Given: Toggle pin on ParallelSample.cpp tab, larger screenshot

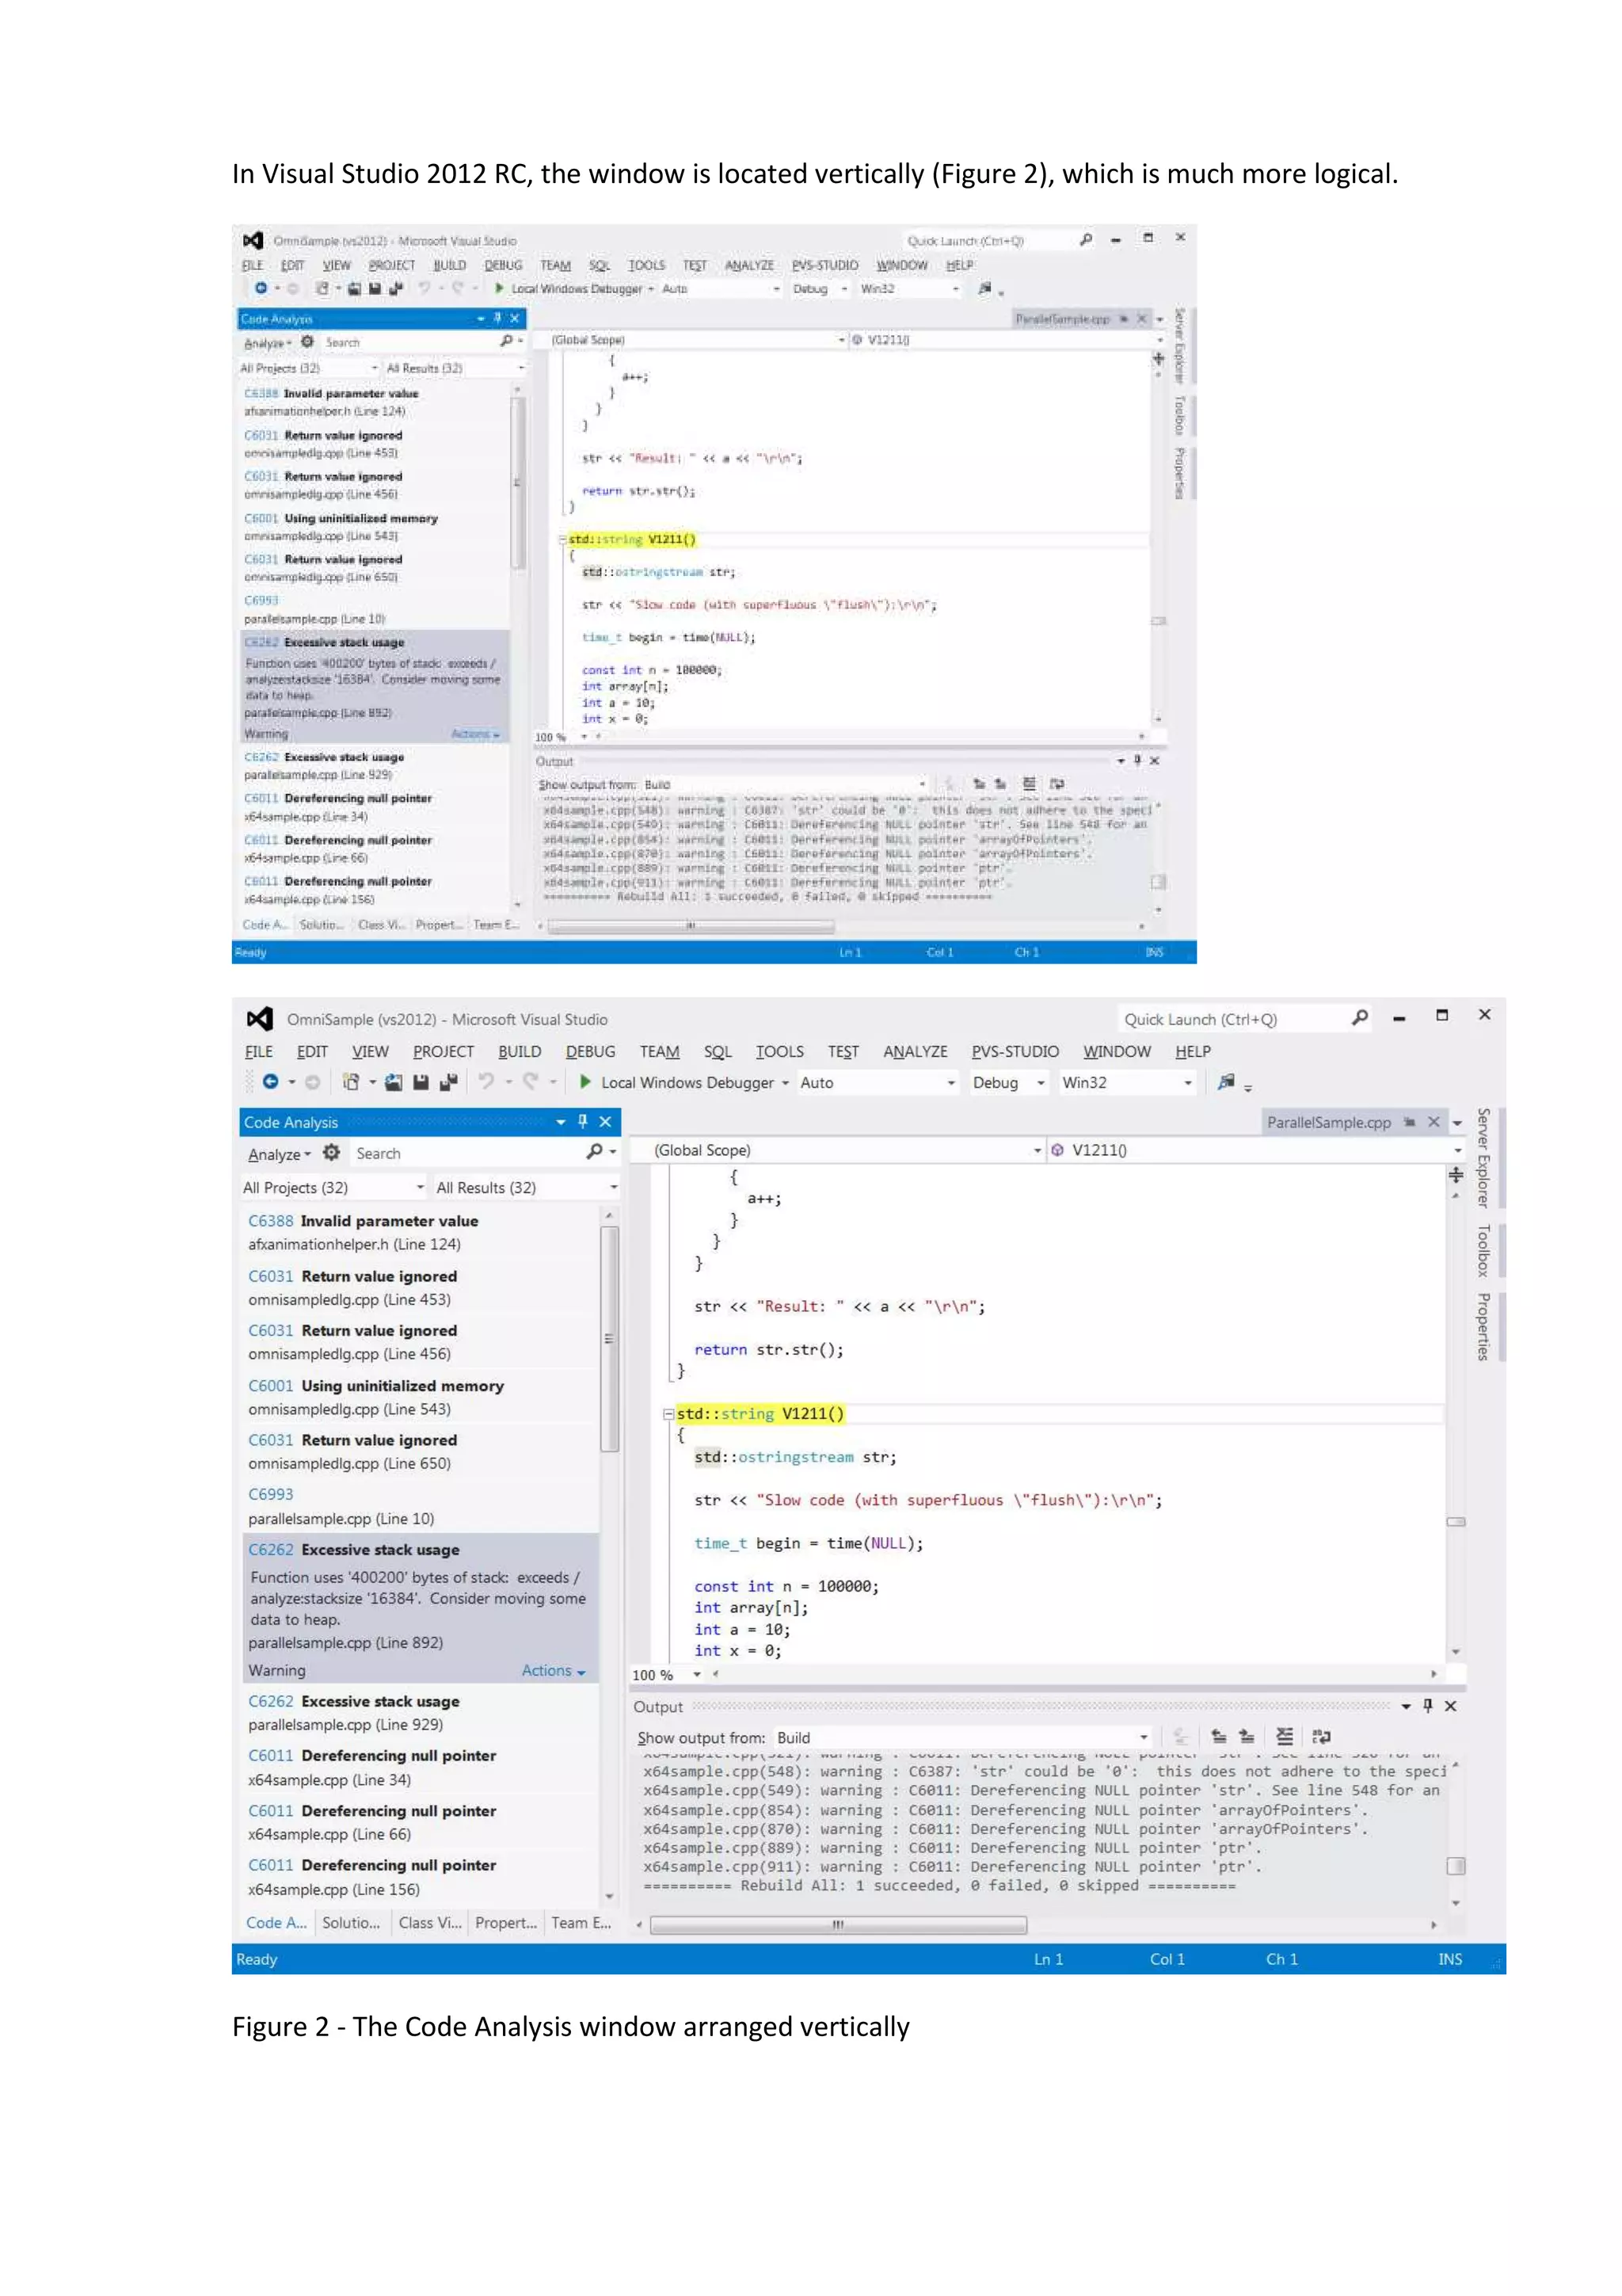Looking at the screenshot, I should click(x=1409, y=1122).
